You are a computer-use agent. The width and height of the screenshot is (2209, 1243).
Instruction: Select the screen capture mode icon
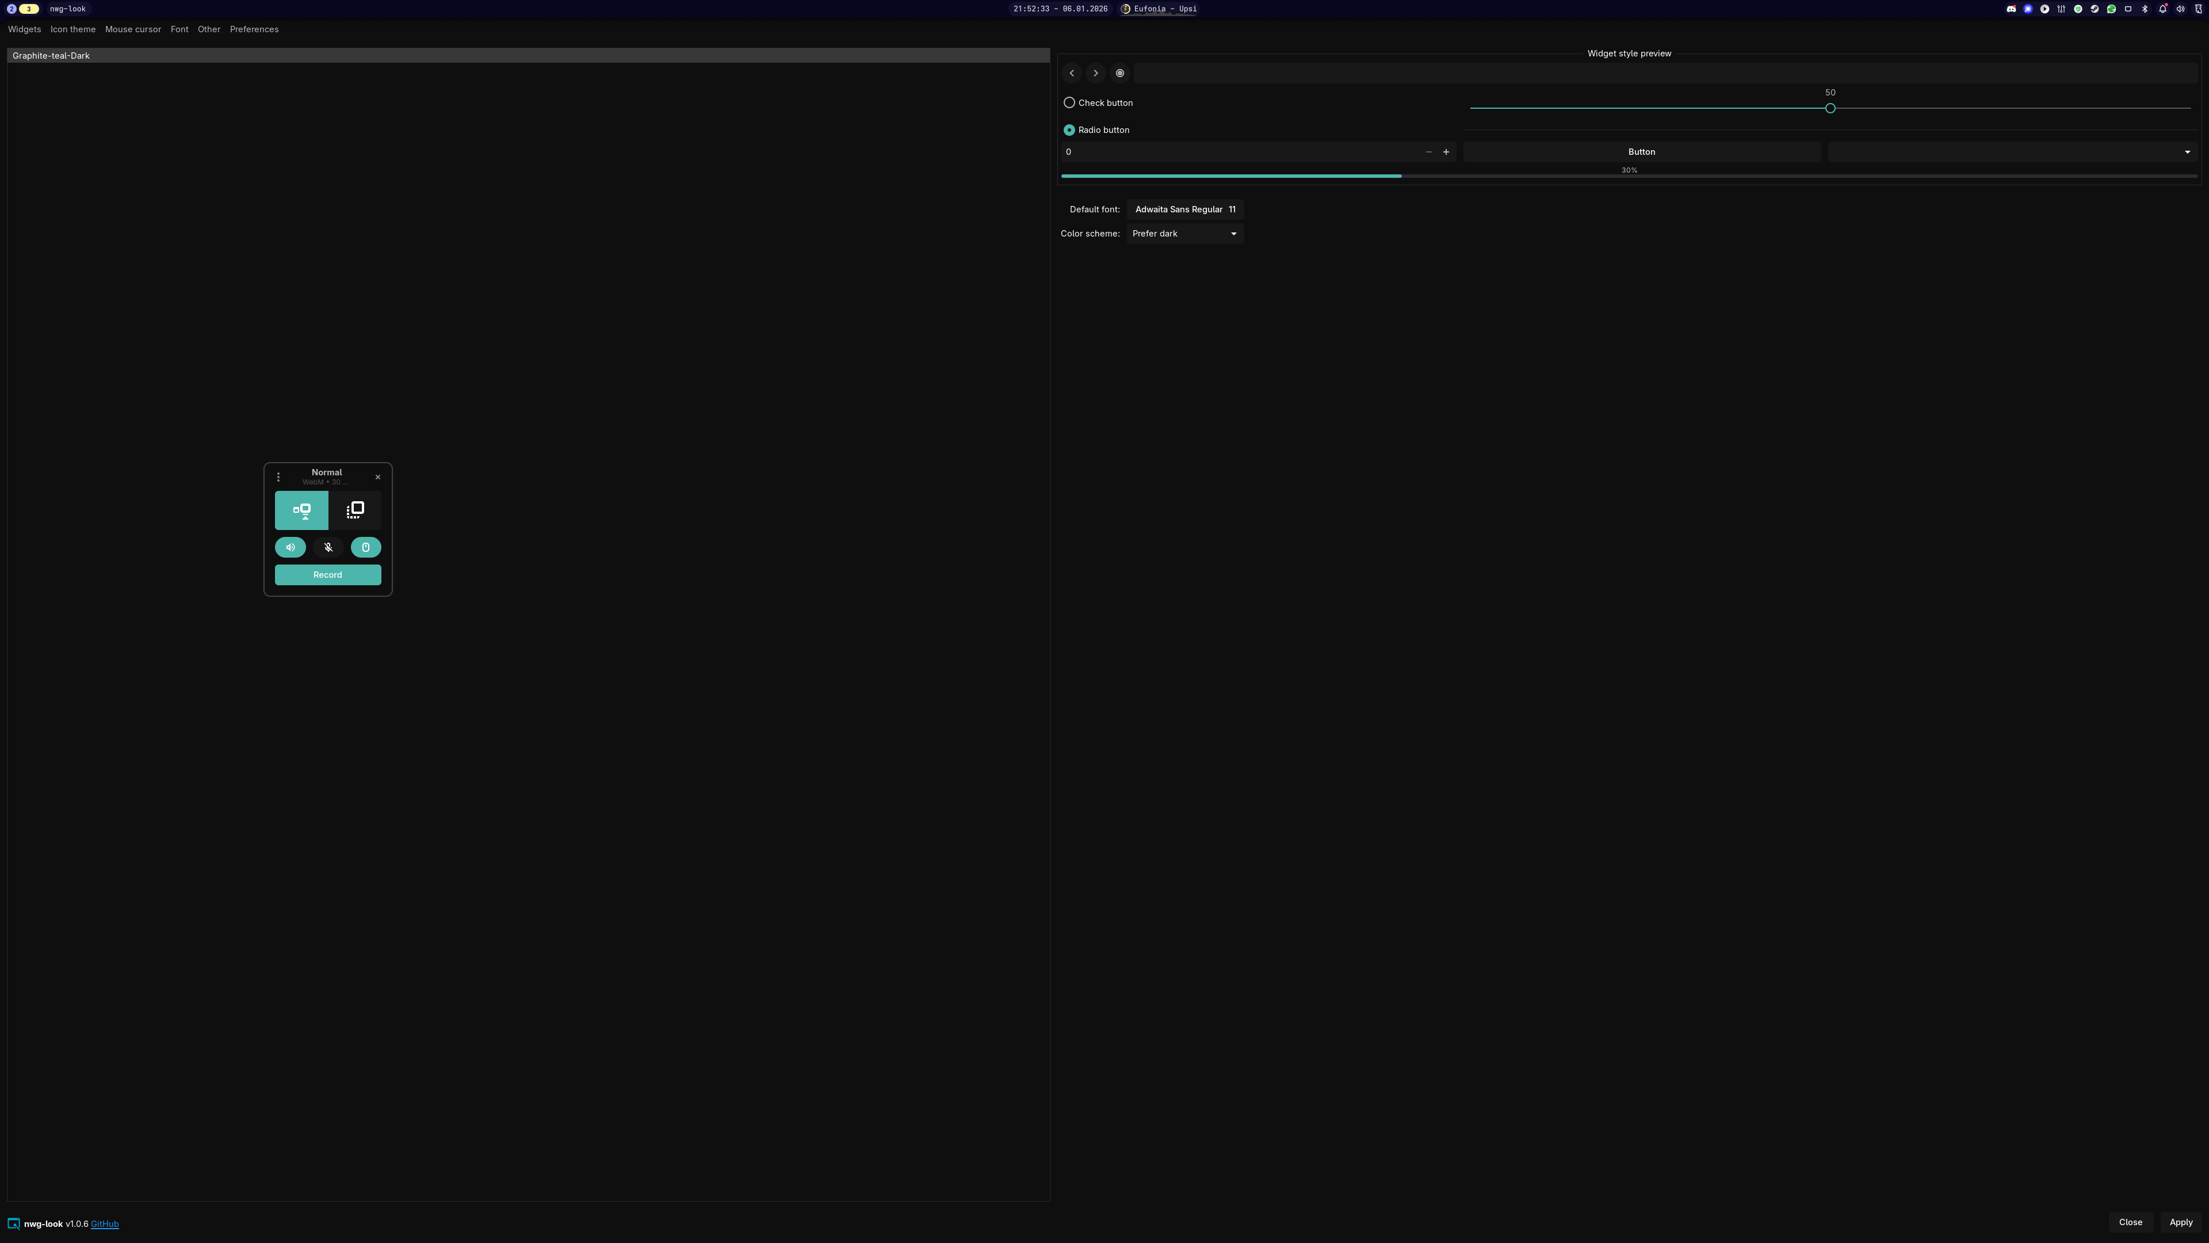pyautogui.click(x=301, y=510)
